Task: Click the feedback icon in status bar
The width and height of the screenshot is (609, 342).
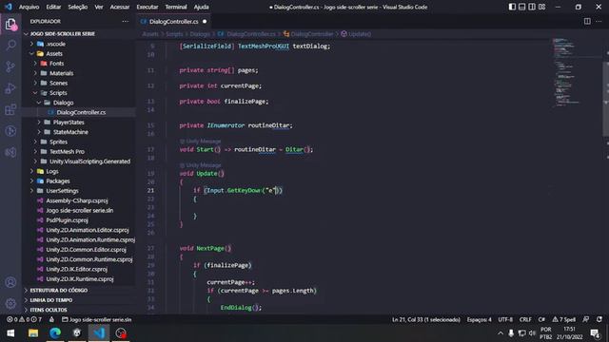Action: click(586, 319)
